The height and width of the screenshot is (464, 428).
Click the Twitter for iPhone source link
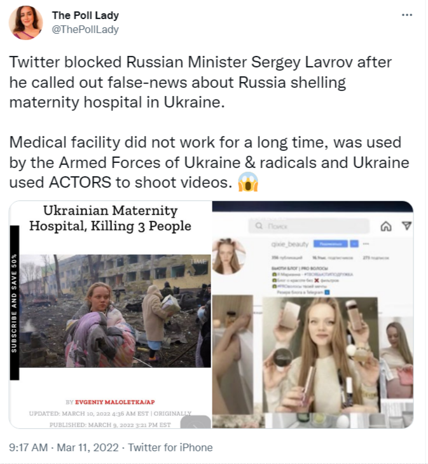[170, 447]
